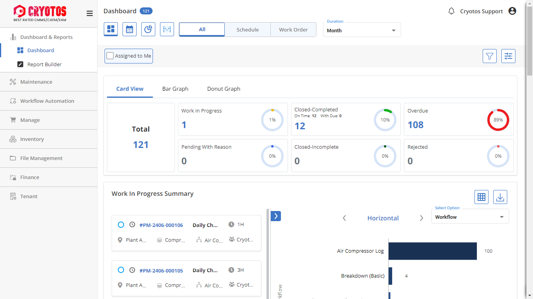Open the settings sliders icon
The height and width of the screenshot is (299, 533).
(x=508, y=56)
